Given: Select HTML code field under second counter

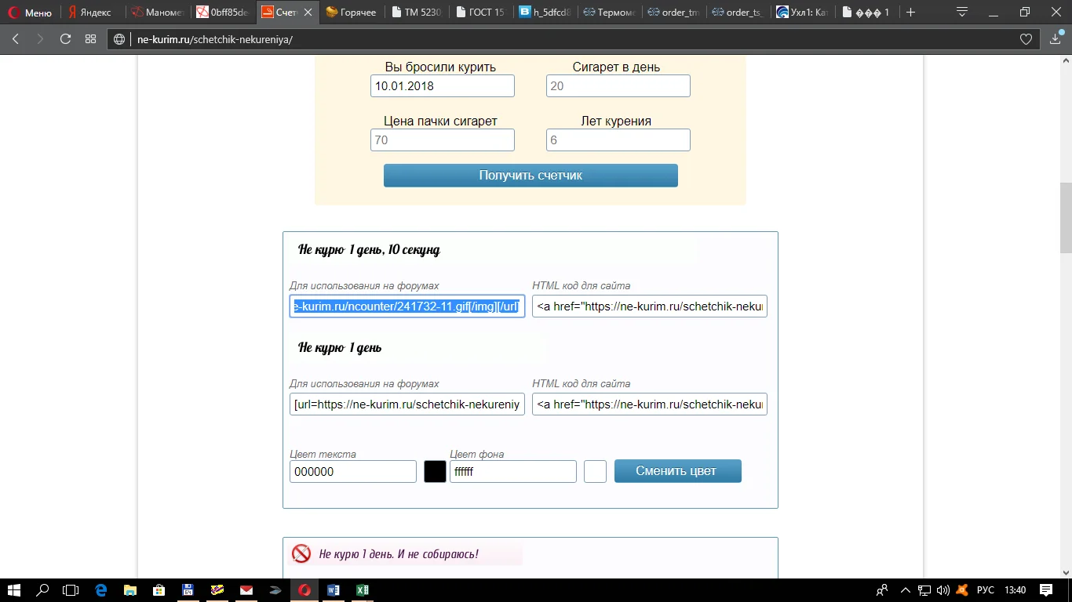Looking at the screenshot, I should coord(650,404).
